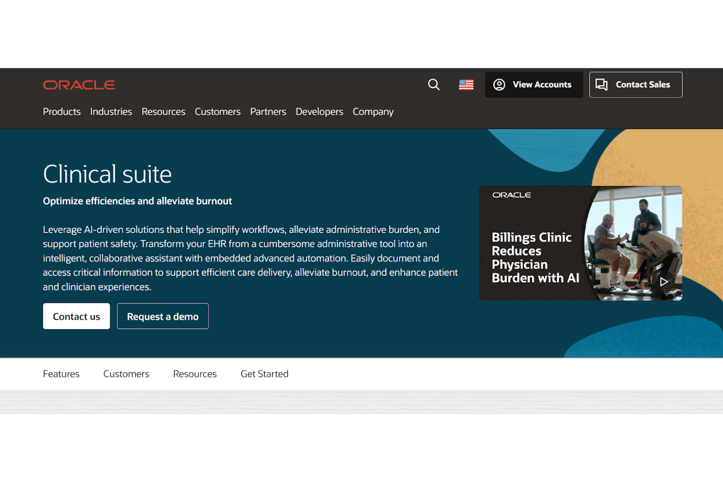
Task: Select the US flag country selector
Action: (x=466, y=85)
